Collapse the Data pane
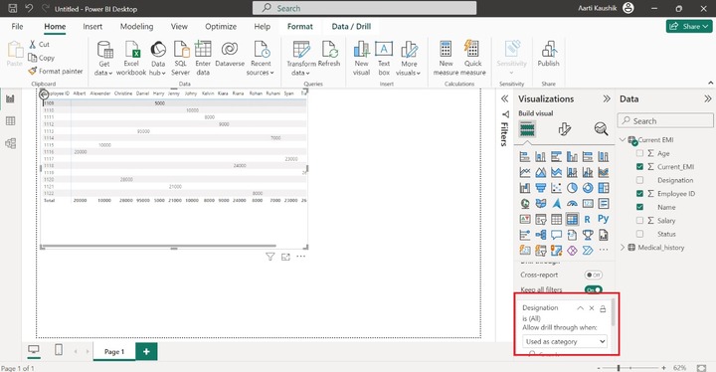 [707, 98]
